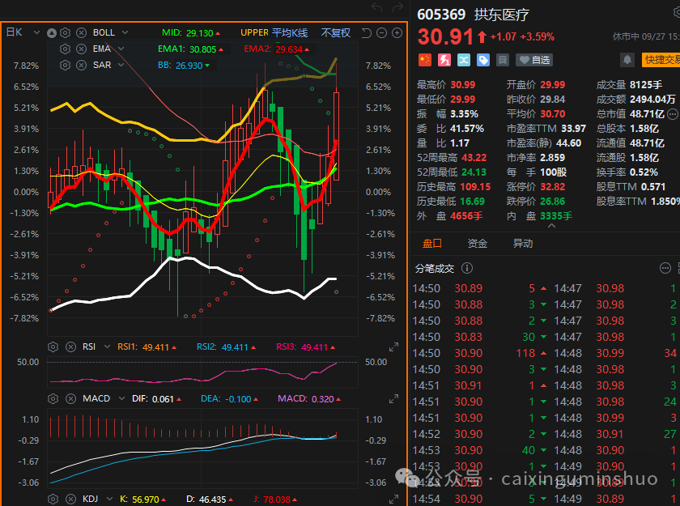Open KDJ indicator settings gear

(x=53, y=499)
